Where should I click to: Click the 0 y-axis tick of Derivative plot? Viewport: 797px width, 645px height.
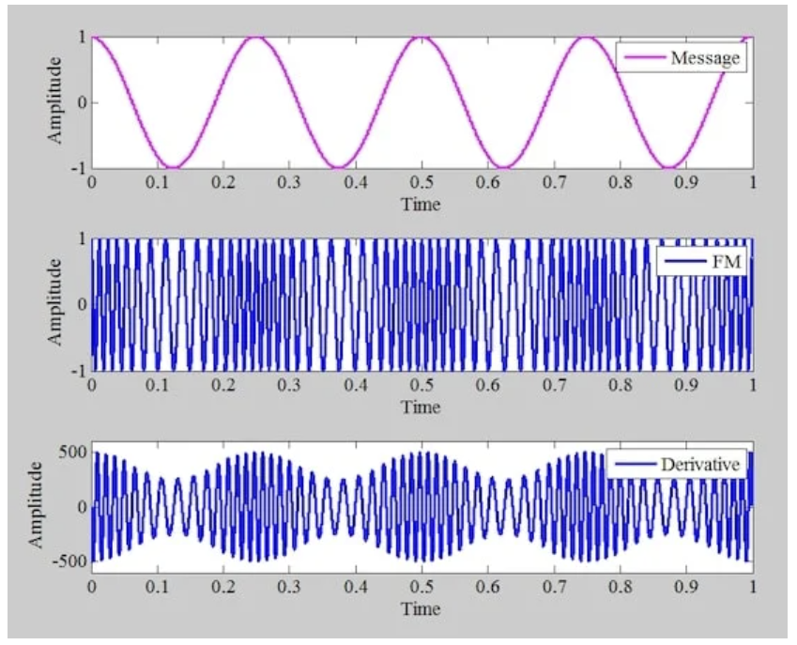click(83, 507)
